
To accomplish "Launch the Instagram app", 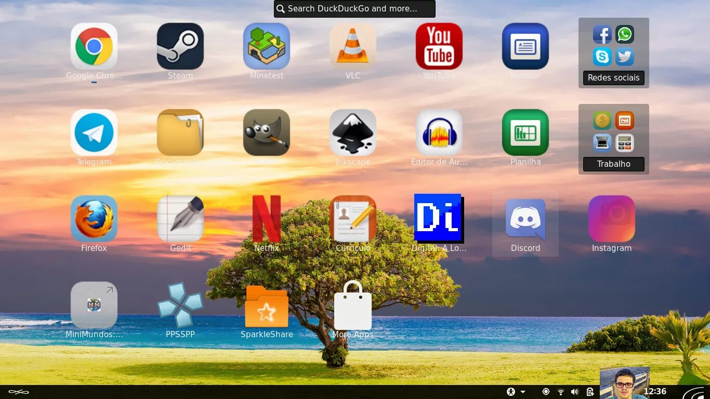I will [612, 219].
